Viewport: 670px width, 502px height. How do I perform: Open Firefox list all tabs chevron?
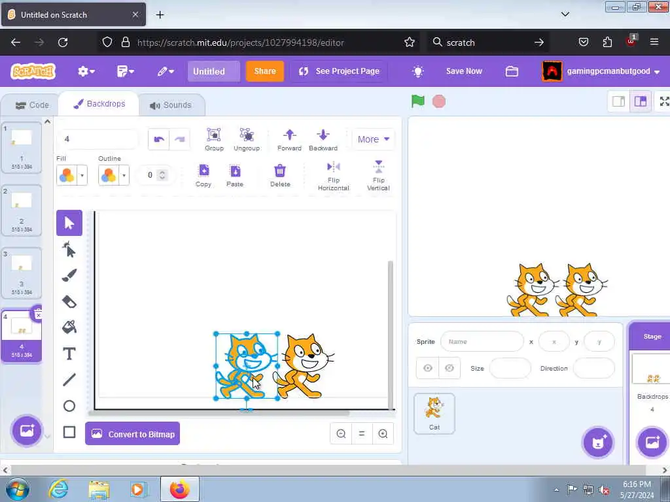[565, 14]
